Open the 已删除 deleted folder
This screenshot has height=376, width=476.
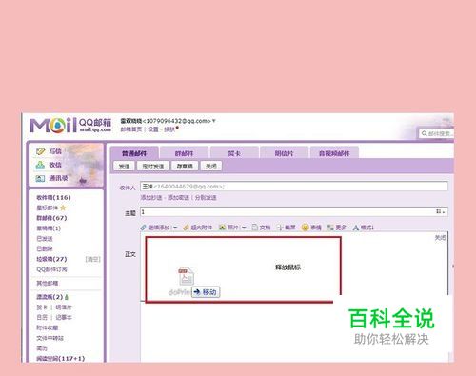click(45, 248)
